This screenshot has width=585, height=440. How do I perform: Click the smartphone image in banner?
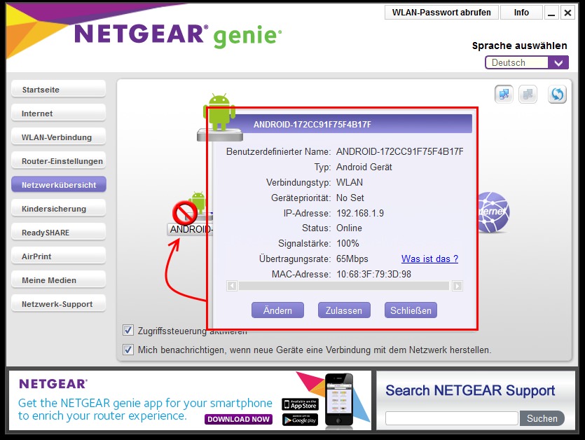pyautogui.click(x=339, y=399)
